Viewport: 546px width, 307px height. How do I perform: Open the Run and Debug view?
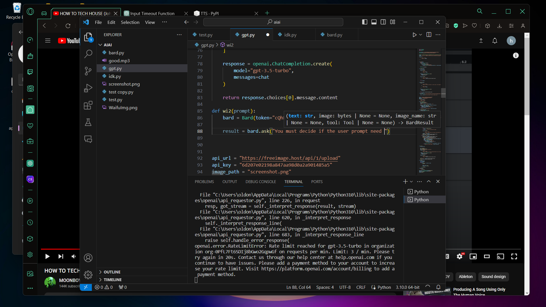click(x=88, y=88)
